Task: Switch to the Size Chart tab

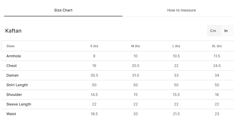Action: click(x=63, y=10)
